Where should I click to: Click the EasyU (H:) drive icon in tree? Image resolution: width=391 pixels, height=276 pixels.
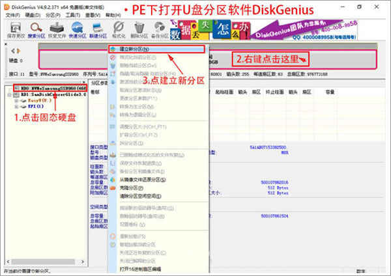23,101
